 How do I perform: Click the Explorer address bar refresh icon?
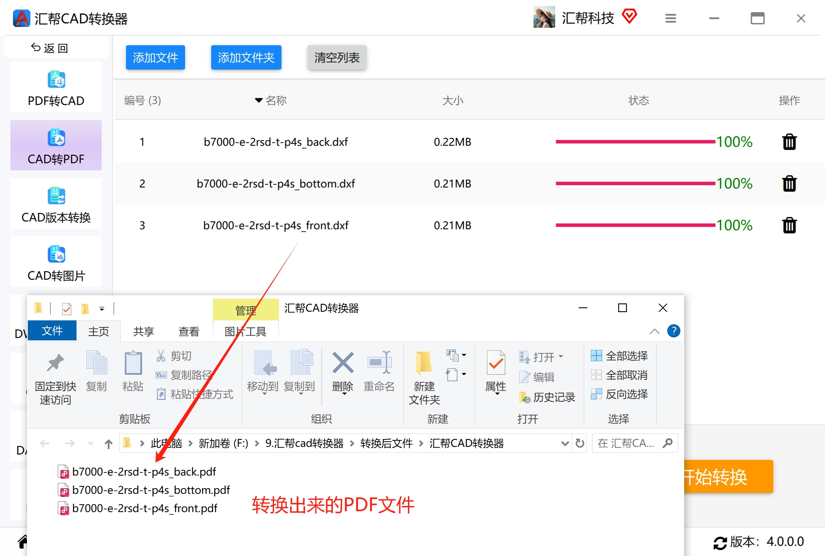(580, 443)
